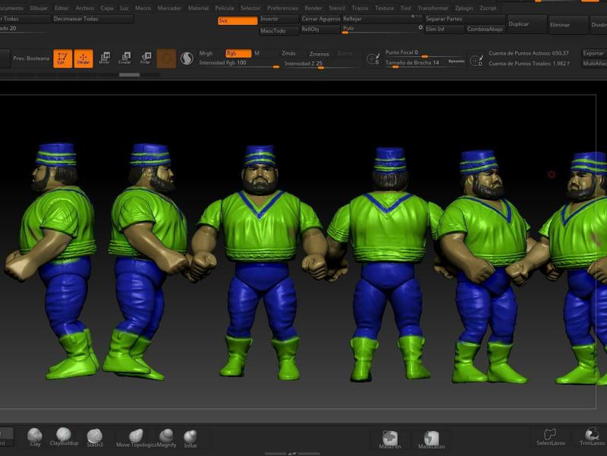Choose the Inflat brush icon
The height and width of the screenshot is (456, 607).
(190, 437)
